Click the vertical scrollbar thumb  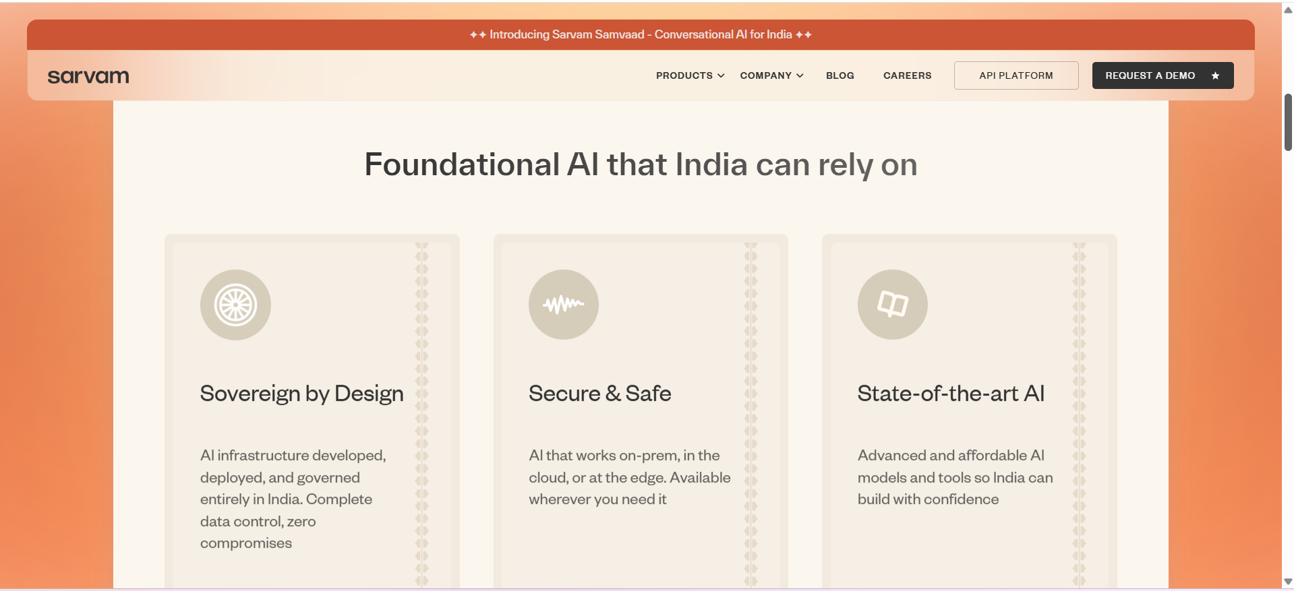click(1288, 122)
